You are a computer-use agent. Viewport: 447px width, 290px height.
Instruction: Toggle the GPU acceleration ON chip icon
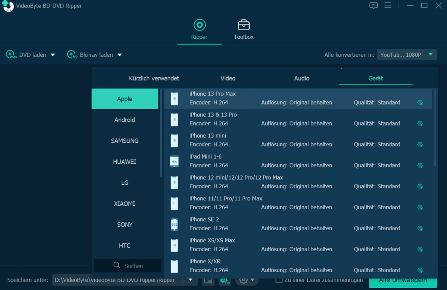(224, 280)
